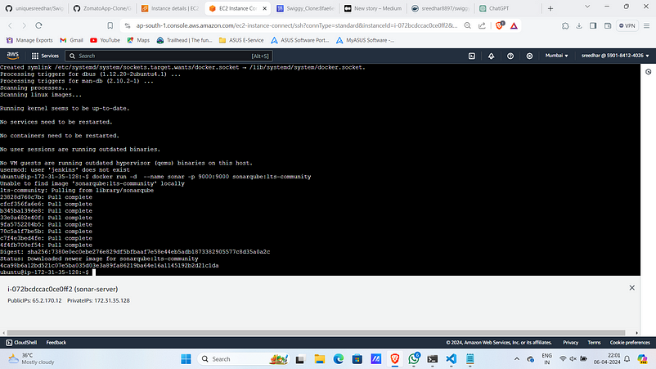Open the CloudShell icon in AWS header
Viewport: 656px width, 369px height.
point(471,56)
